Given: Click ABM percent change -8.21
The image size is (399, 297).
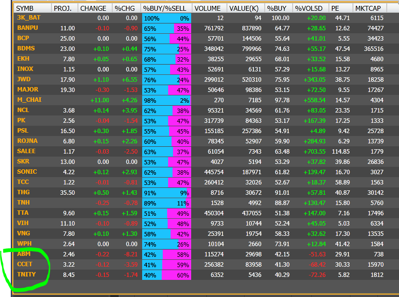Looking at the screenshot, I should 131,254.
